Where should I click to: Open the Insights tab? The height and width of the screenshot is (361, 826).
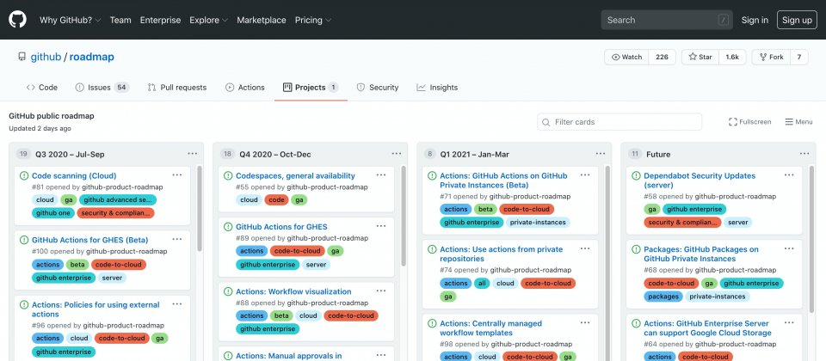point(437,88)
